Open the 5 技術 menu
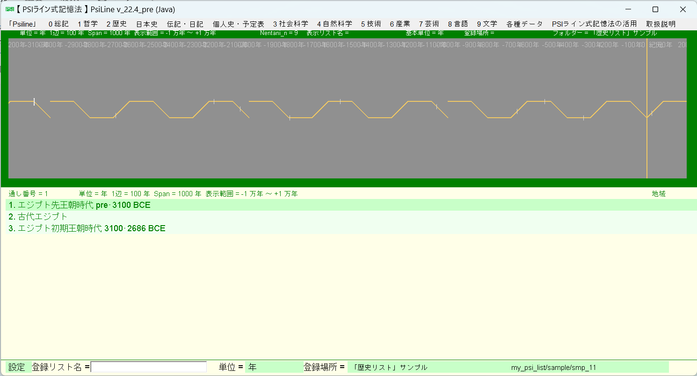This screenshot has height=376, width=697. click(x=371, y=24)
